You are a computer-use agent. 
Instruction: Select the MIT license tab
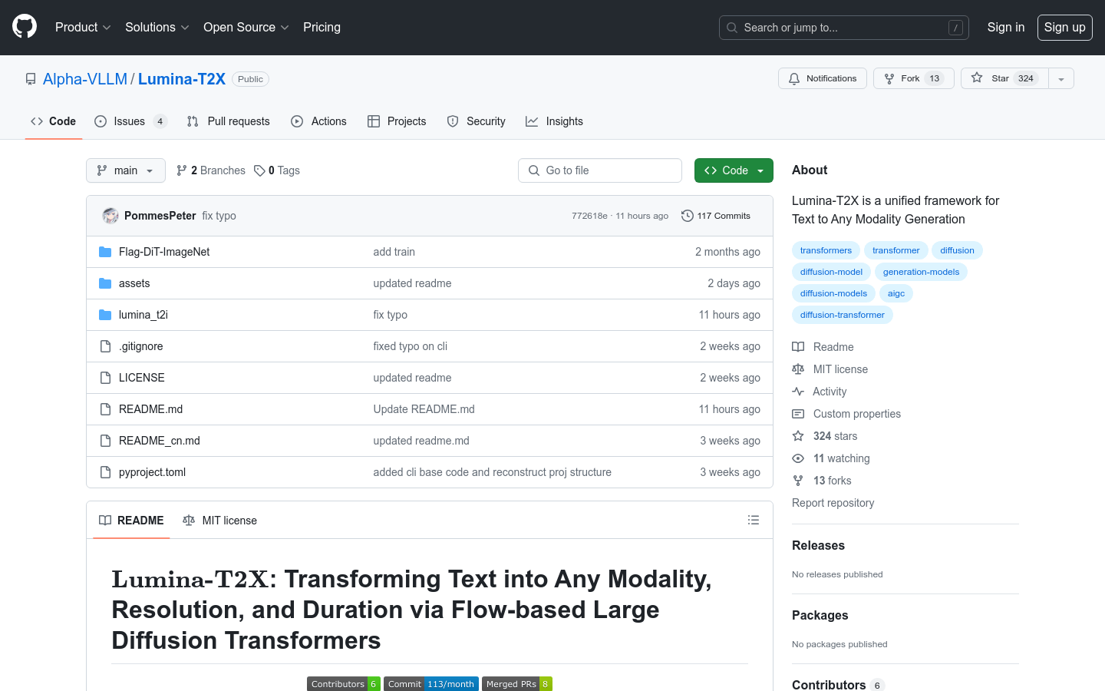pos(219,521)
